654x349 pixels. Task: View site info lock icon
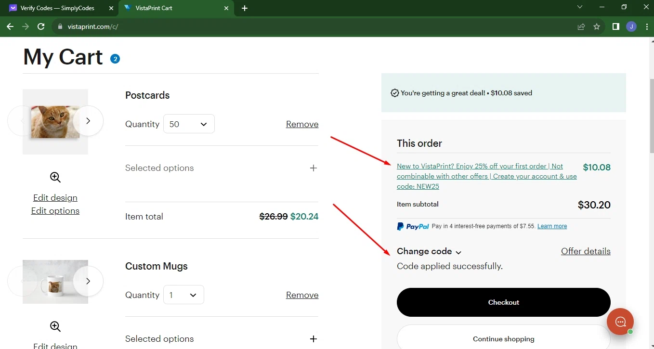[x=60, y=26]
